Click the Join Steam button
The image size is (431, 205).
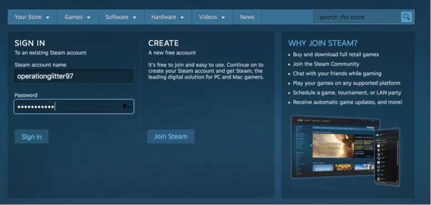point(171,136)
